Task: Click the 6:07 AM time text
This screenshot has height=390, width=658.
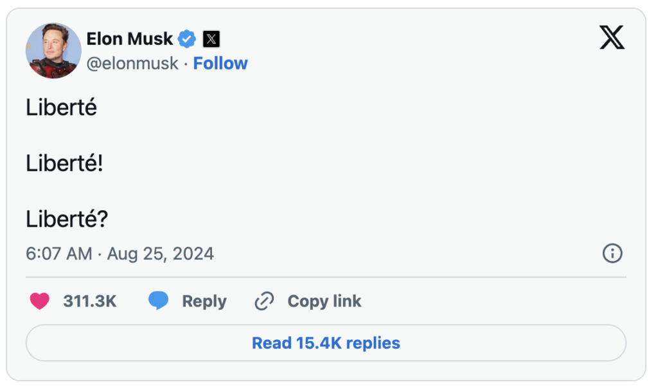Action: point(58,254)
